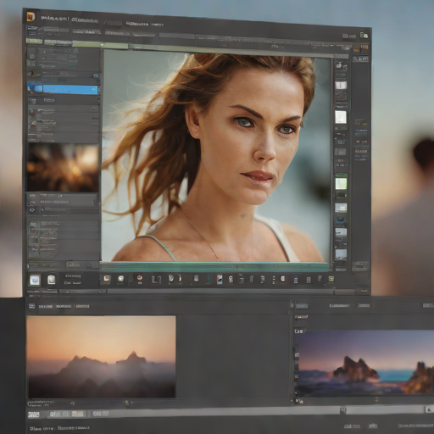Click the white round icon in the bottom toolbar

click(121, 279)
